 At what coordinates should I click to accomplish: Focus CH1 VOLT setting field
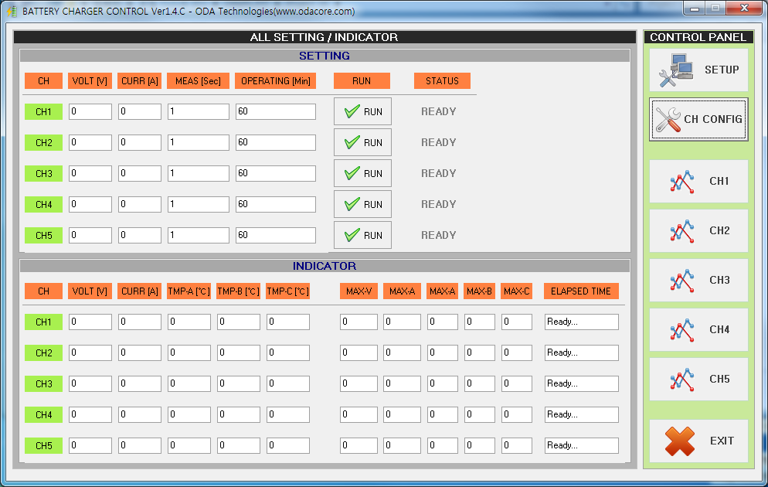point(90,112)
